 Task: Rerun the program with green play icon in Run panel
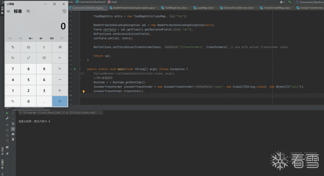(7, 113)
